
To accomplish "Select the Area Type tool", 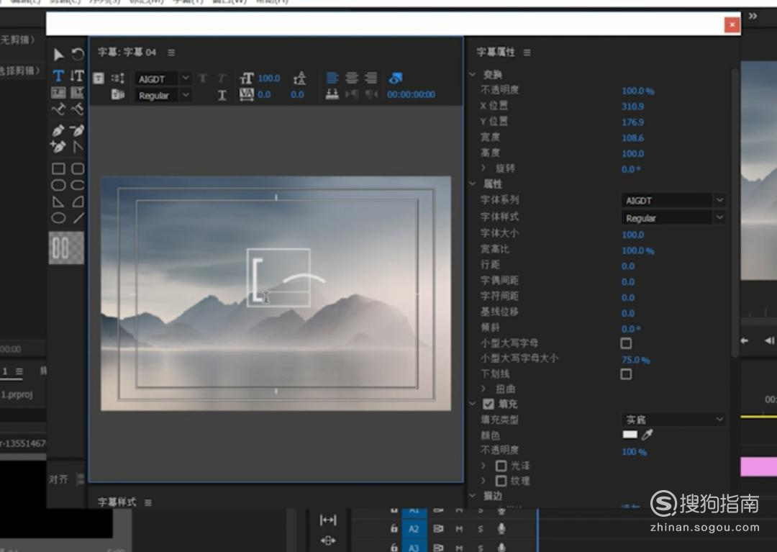I will tap(58, 93).
